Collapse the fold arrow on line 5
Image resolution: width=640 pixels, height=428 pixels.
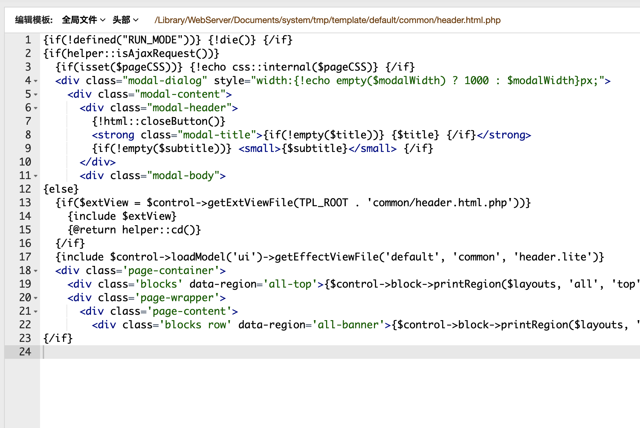coord(36,95)
